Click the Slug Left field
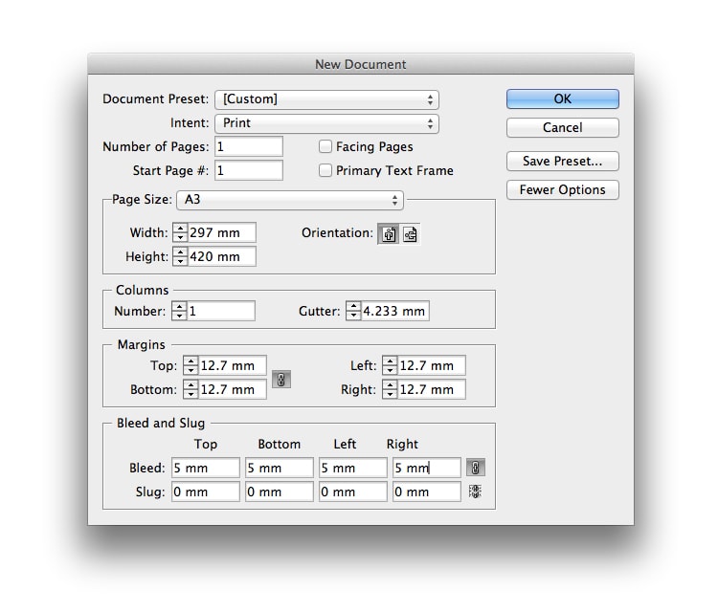The width and height of the screenshot is (718, 612). click(353, 492)
